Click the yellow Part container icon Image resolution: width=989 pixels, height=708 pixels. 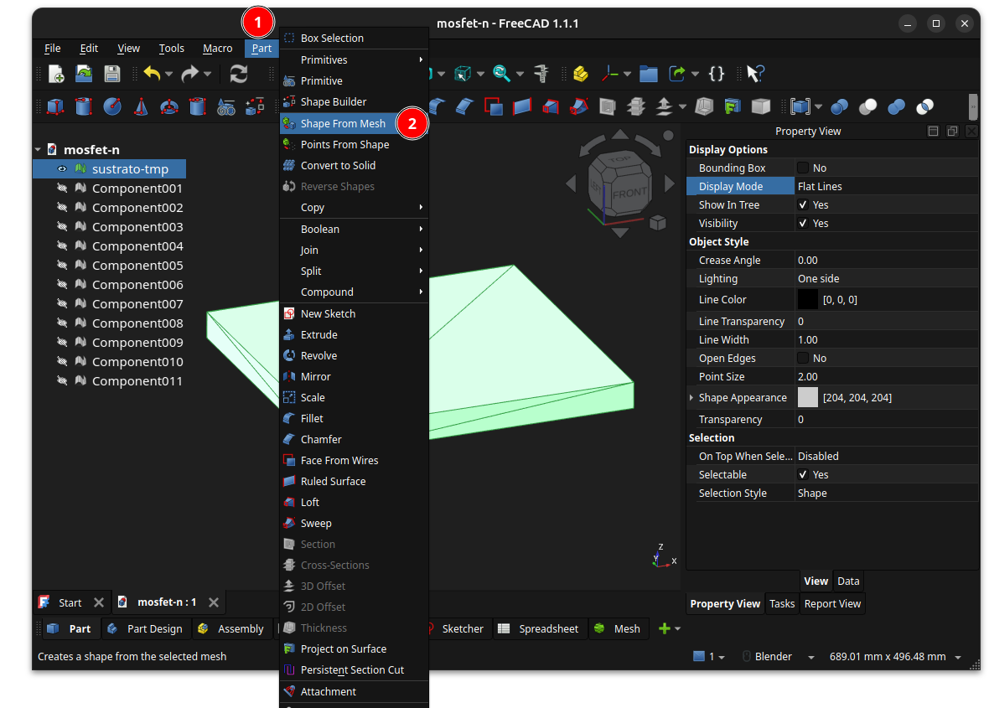[580, 74]
